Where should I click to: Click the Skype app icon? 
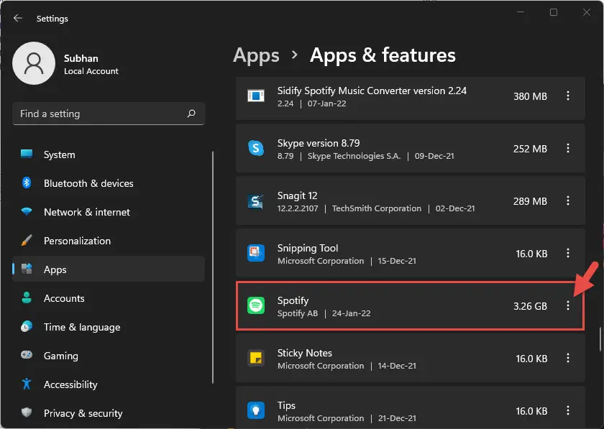(256, 148)
